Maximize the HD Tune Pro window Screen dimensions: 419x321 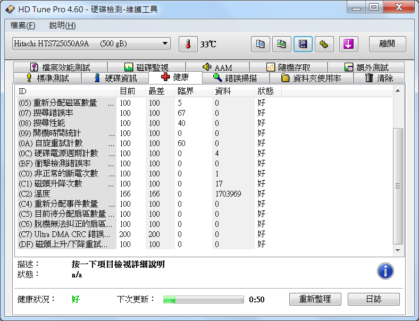374,7
